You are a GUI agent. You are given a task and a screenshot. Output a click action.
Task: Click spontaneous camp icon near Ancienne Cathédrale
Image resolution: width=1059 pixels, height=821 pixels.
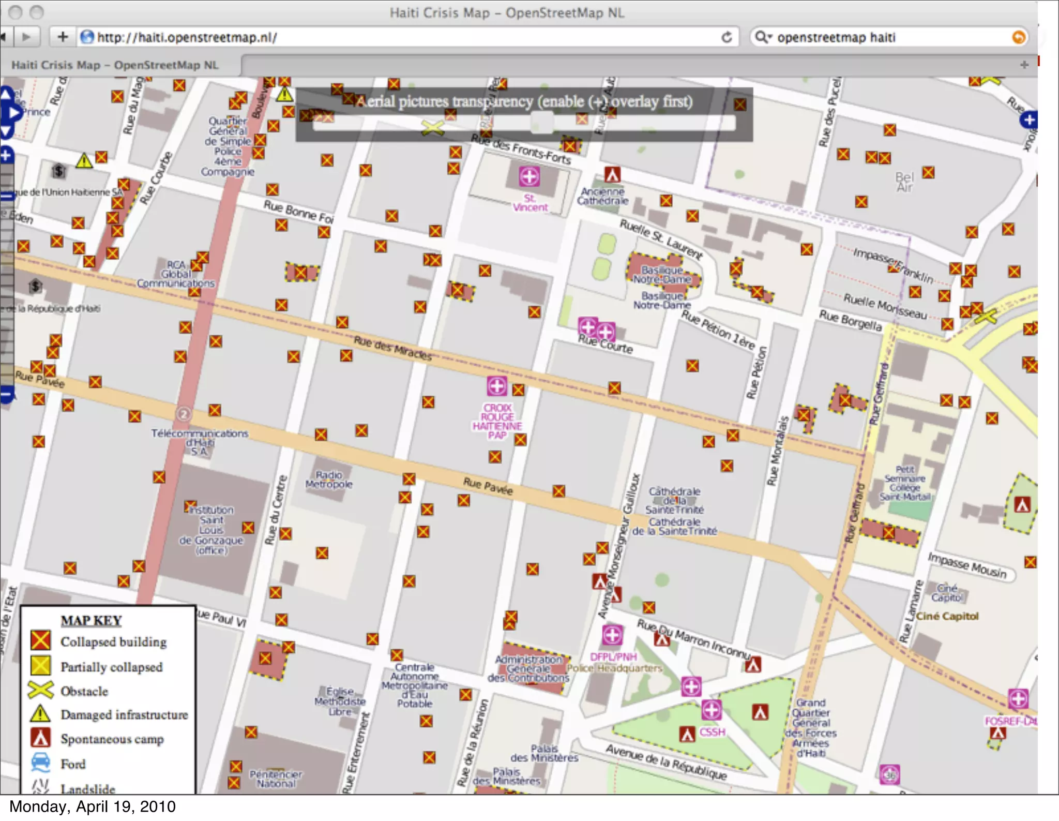click(x=612, y=174)
